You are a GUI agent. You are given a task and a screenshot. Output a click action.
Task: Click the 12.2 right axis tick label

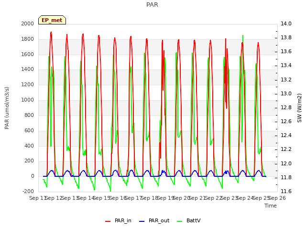pos(286,149)
